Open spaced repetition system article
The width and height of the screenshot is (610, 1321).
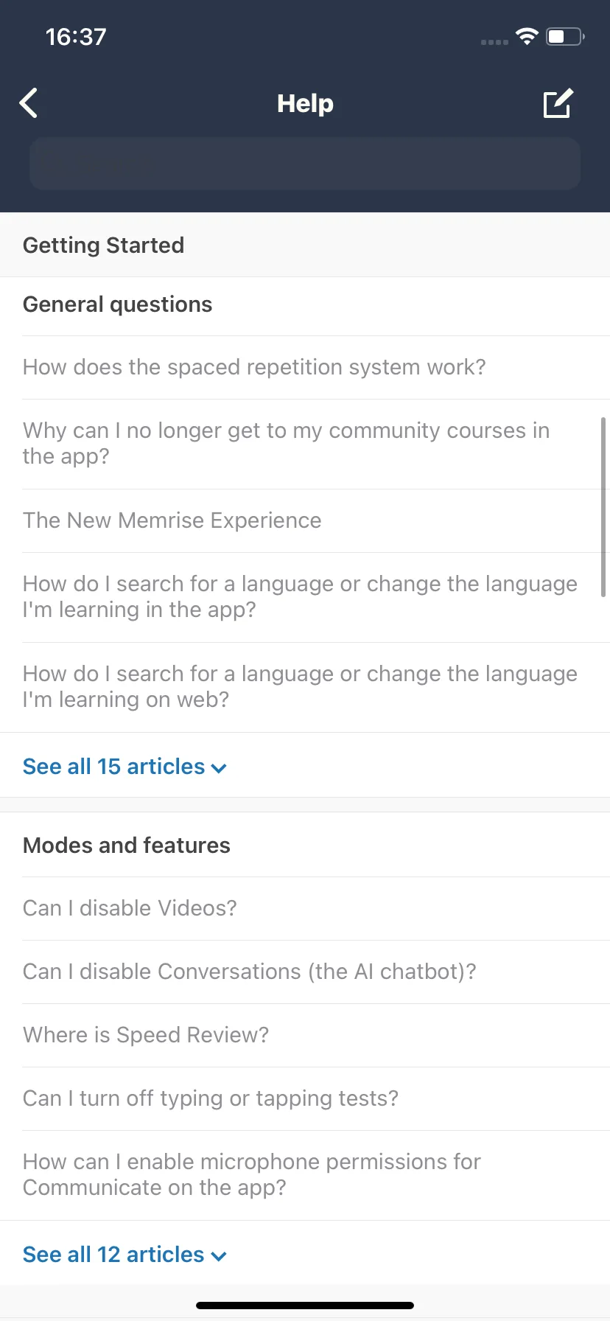[x=254, y=367]
